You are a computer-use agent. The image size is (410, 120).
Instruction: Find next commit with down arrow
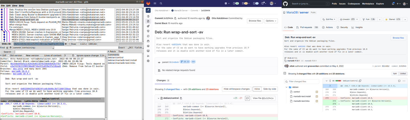click(x=7, y=48)
